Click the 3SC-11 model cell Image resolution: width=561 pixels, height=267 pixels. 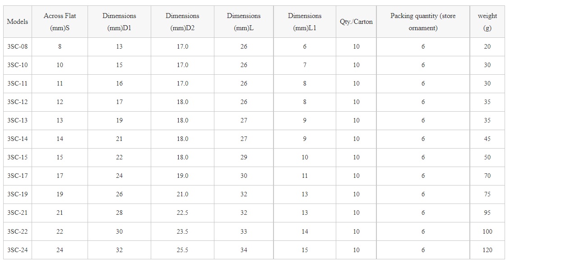(x=18, y=83)
